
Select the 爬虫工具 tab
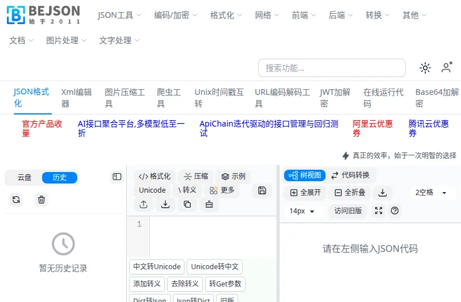click(x=169, y=97)
